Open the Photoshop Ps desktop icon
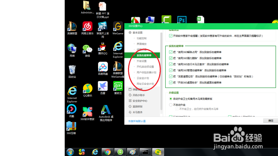The image size is (278, 156). (182, 19)
